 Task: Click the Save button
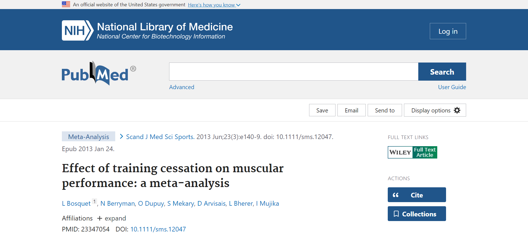coord(322,110)
